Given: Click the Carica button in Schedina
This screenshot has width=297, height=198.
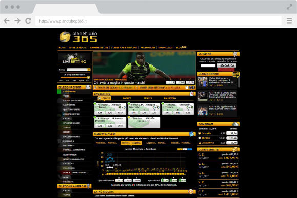Looking at the screenshot, I should coord(227,65).
